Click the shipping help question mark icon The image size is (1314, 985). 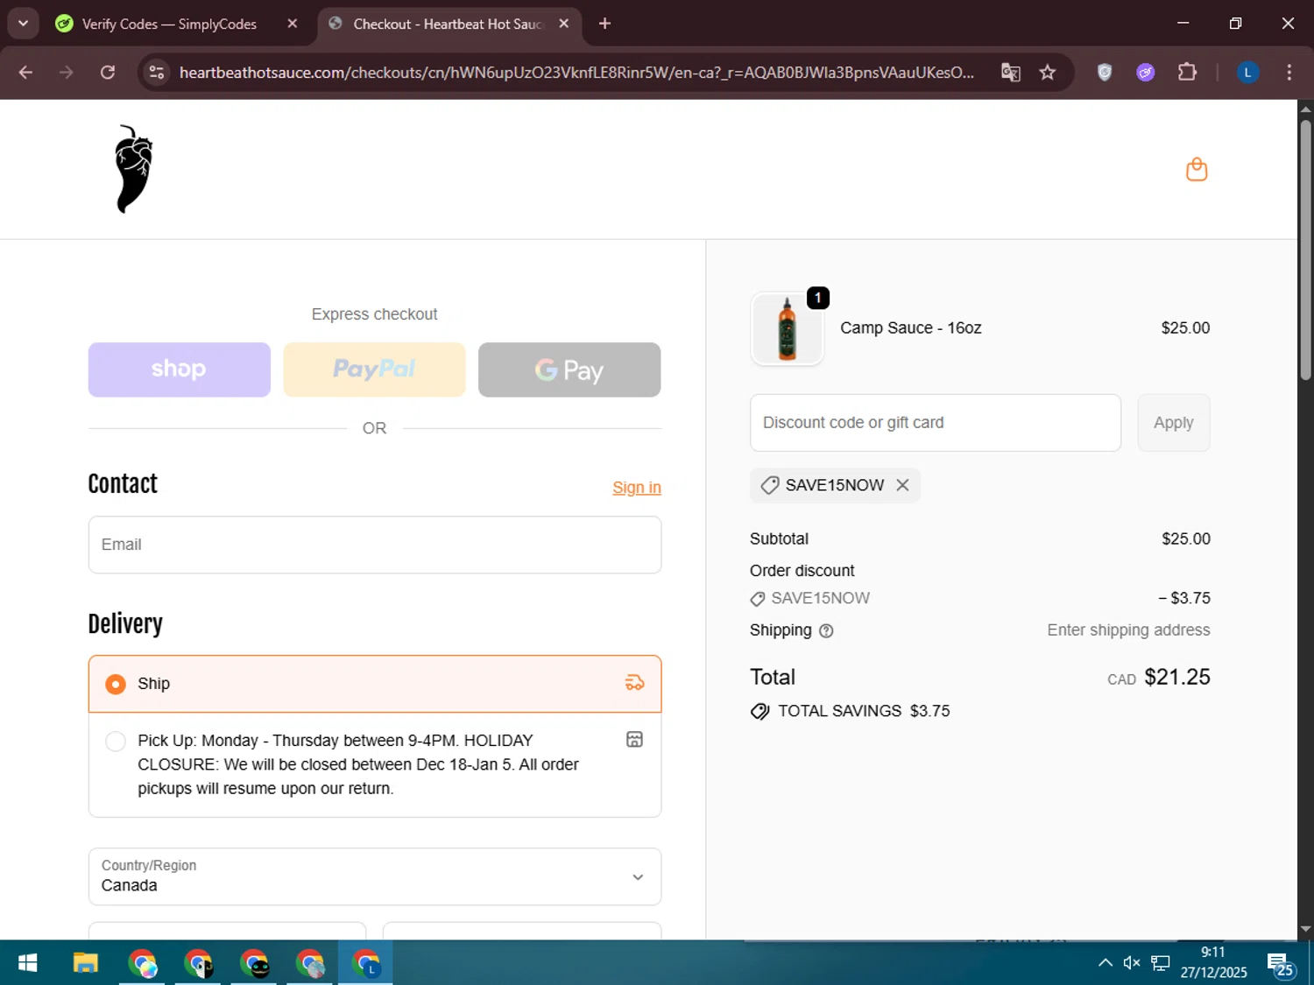(826, 630)
